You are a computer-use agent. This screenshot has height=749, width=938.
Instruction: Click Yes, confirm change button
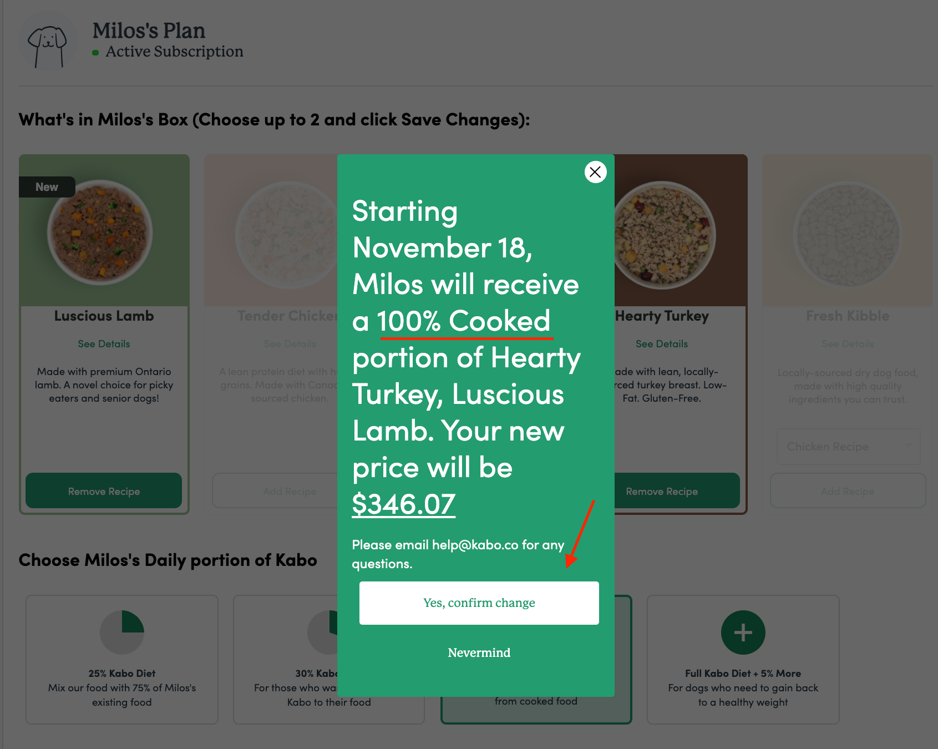tap(479, 603)
